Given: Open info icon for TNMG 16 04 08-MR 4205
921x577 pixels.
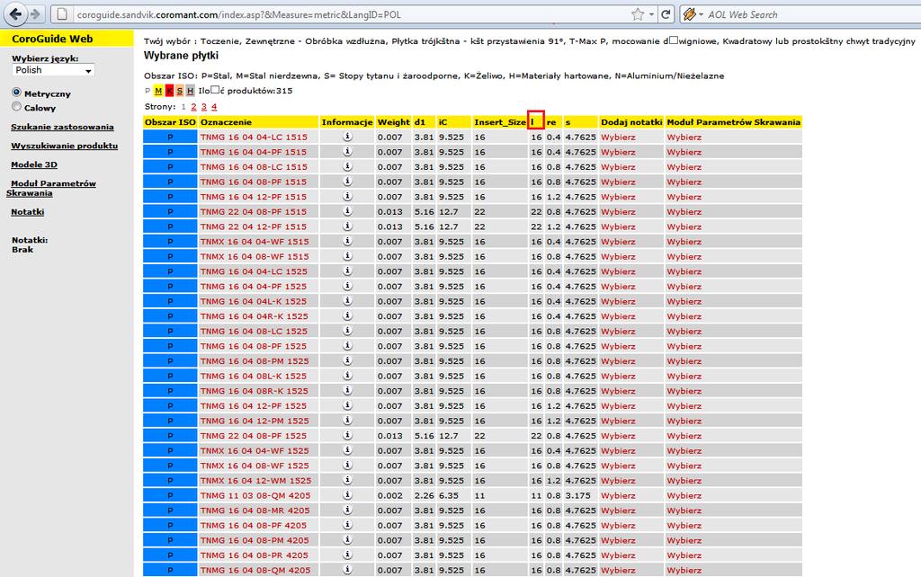Looking at the screenshot, I should pos(347,510).
